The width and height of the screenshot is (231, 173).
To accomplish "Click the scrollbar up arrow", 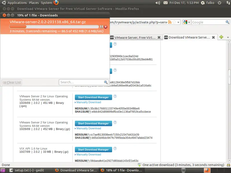I will point(229,42).
